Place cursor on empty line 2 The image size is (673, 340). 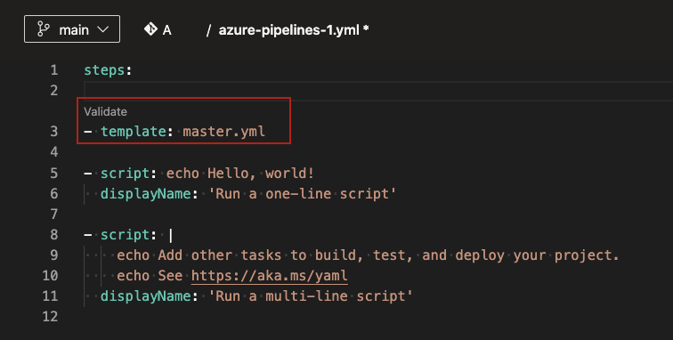tap(378, 91)
